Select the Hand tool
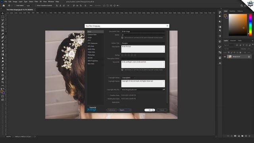Viewport: 254px width, 143px height. [x=3, y=79]
